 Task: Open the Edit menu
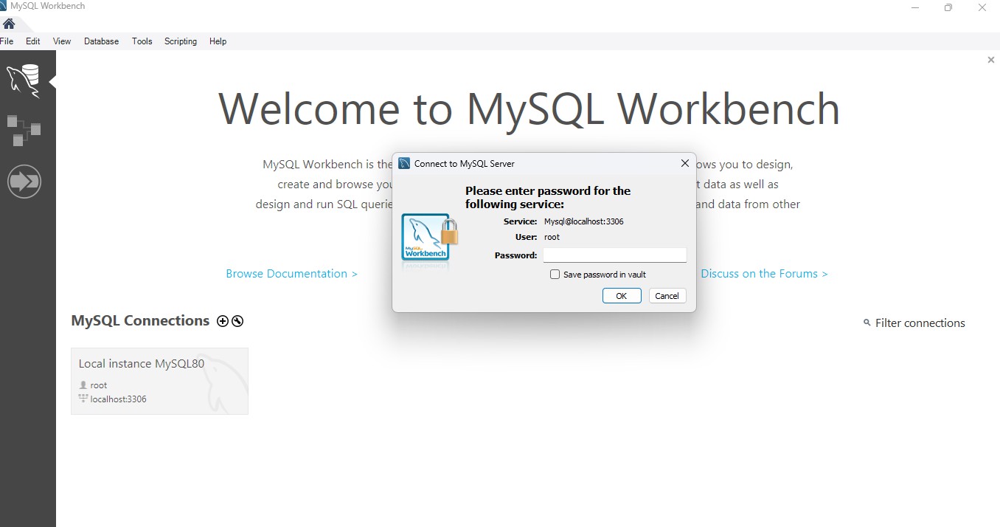point(33,41)
